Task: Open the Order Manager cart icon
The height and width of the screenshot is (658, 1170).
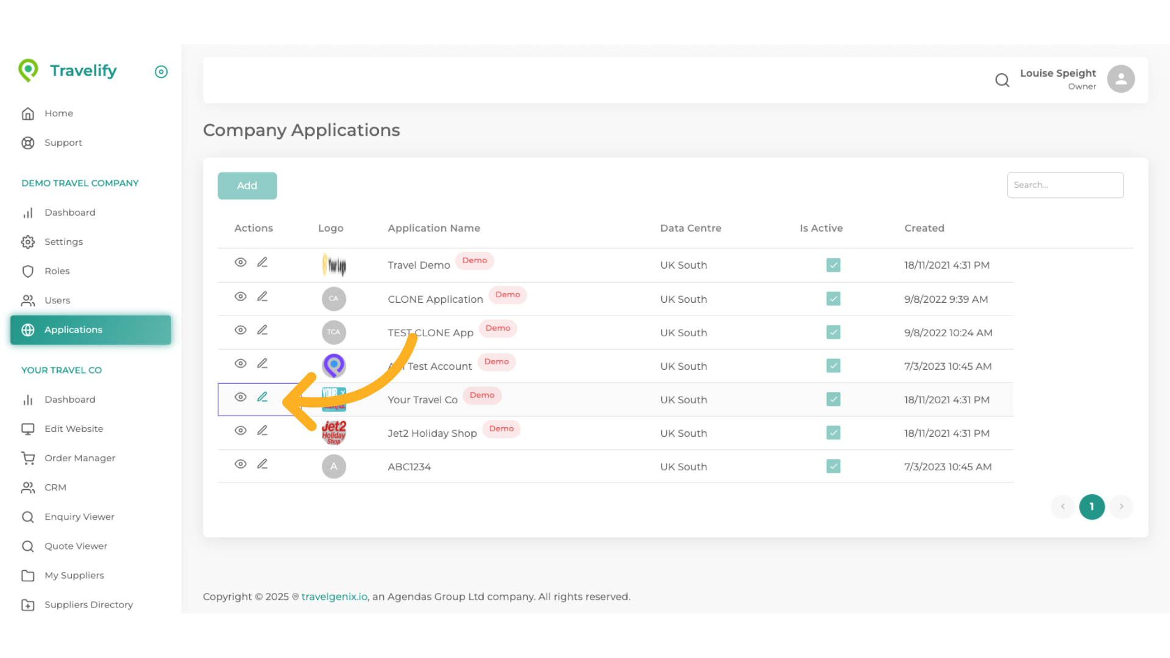Action: click(x=28, y=458)
